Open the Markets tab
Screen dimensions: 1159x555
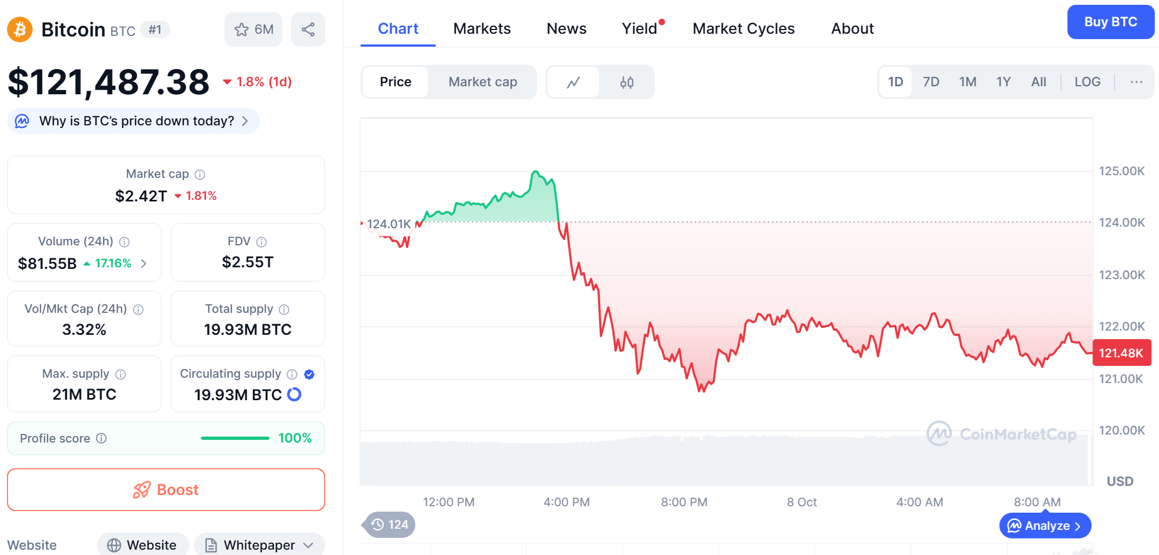482,28
